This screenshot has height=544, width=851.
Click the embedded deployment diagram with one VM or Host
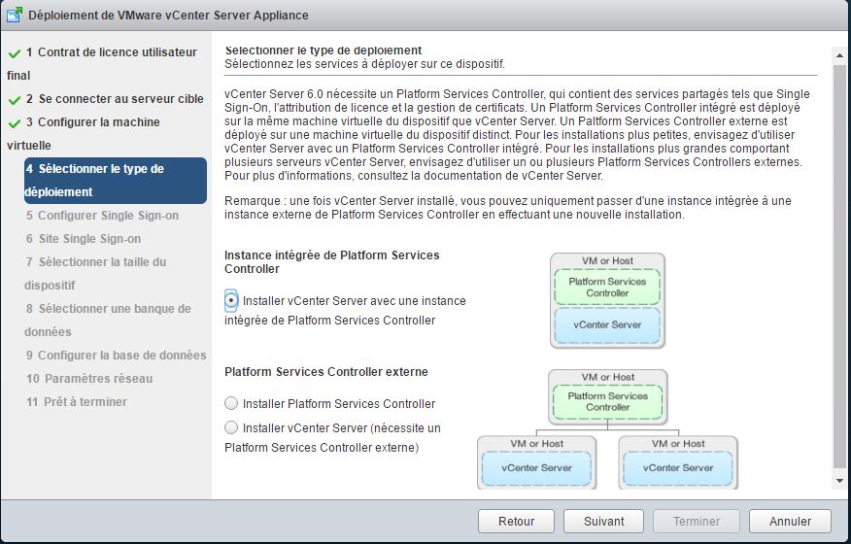click(x=607, y=300)
